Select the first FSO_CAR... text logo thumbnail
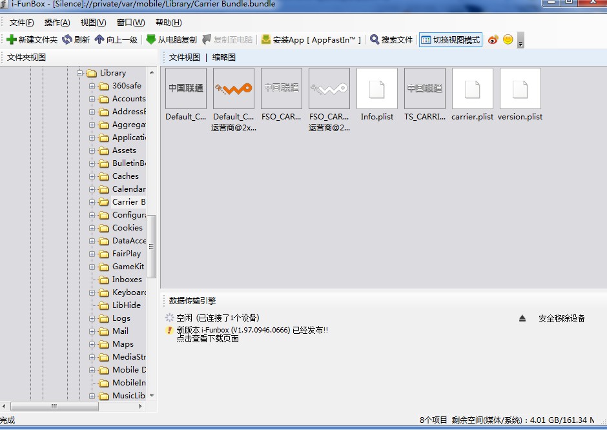Viewport: 607px width, 430px height. [x=282, y=88]
